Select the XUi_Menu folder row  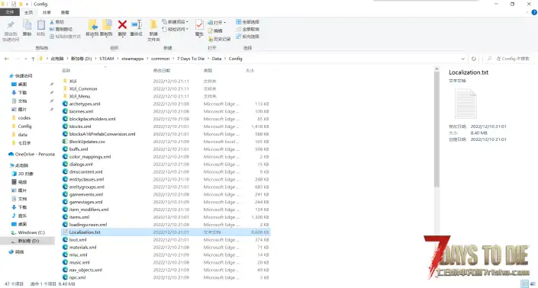(166, 96)
